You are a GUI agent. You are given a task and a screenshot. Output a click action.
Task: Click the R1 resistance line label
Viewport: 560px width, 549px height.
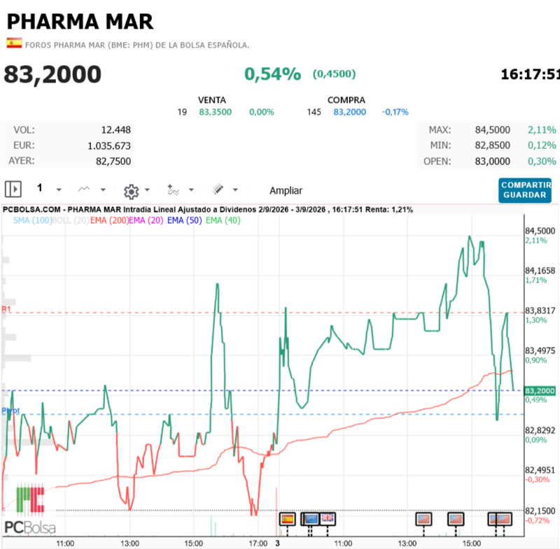6,309
